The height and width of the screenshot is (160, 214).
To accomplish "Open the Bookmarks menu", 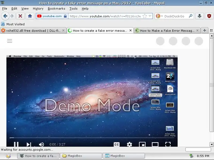I will [56, 9].
